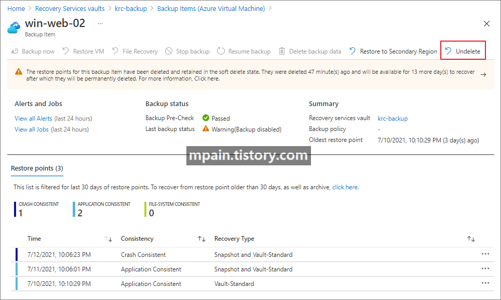Click the Recovery Type column header
The width and height of the screenshot is (501, 300).
tap(234, 239)
